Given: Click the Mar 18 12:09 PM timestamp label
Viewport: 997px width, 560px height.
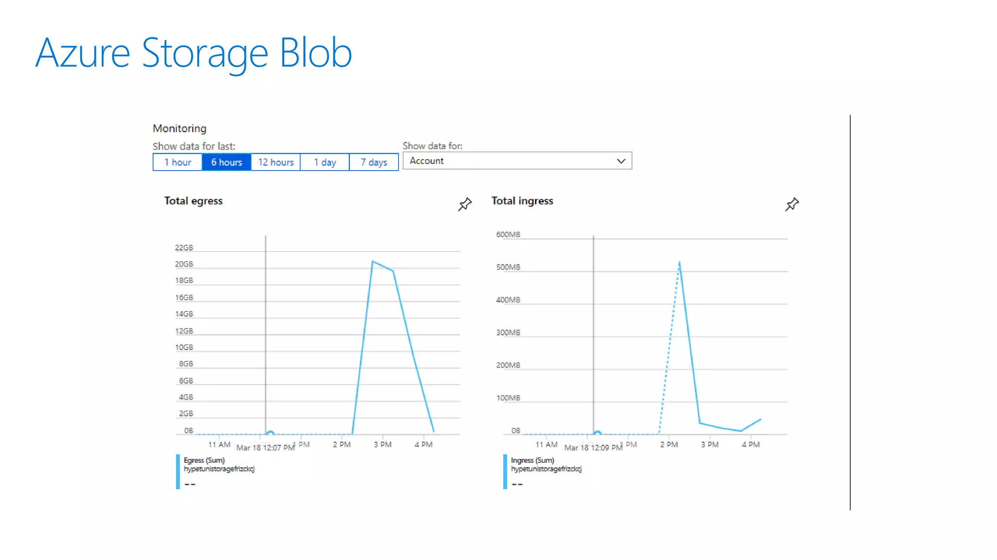Looking at the screenshot, I should (x=593, y=448).
